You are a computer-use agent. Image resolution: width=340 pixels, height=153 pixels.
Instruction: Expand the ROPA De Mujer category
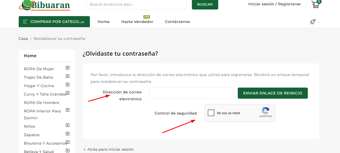coord(67,68)
